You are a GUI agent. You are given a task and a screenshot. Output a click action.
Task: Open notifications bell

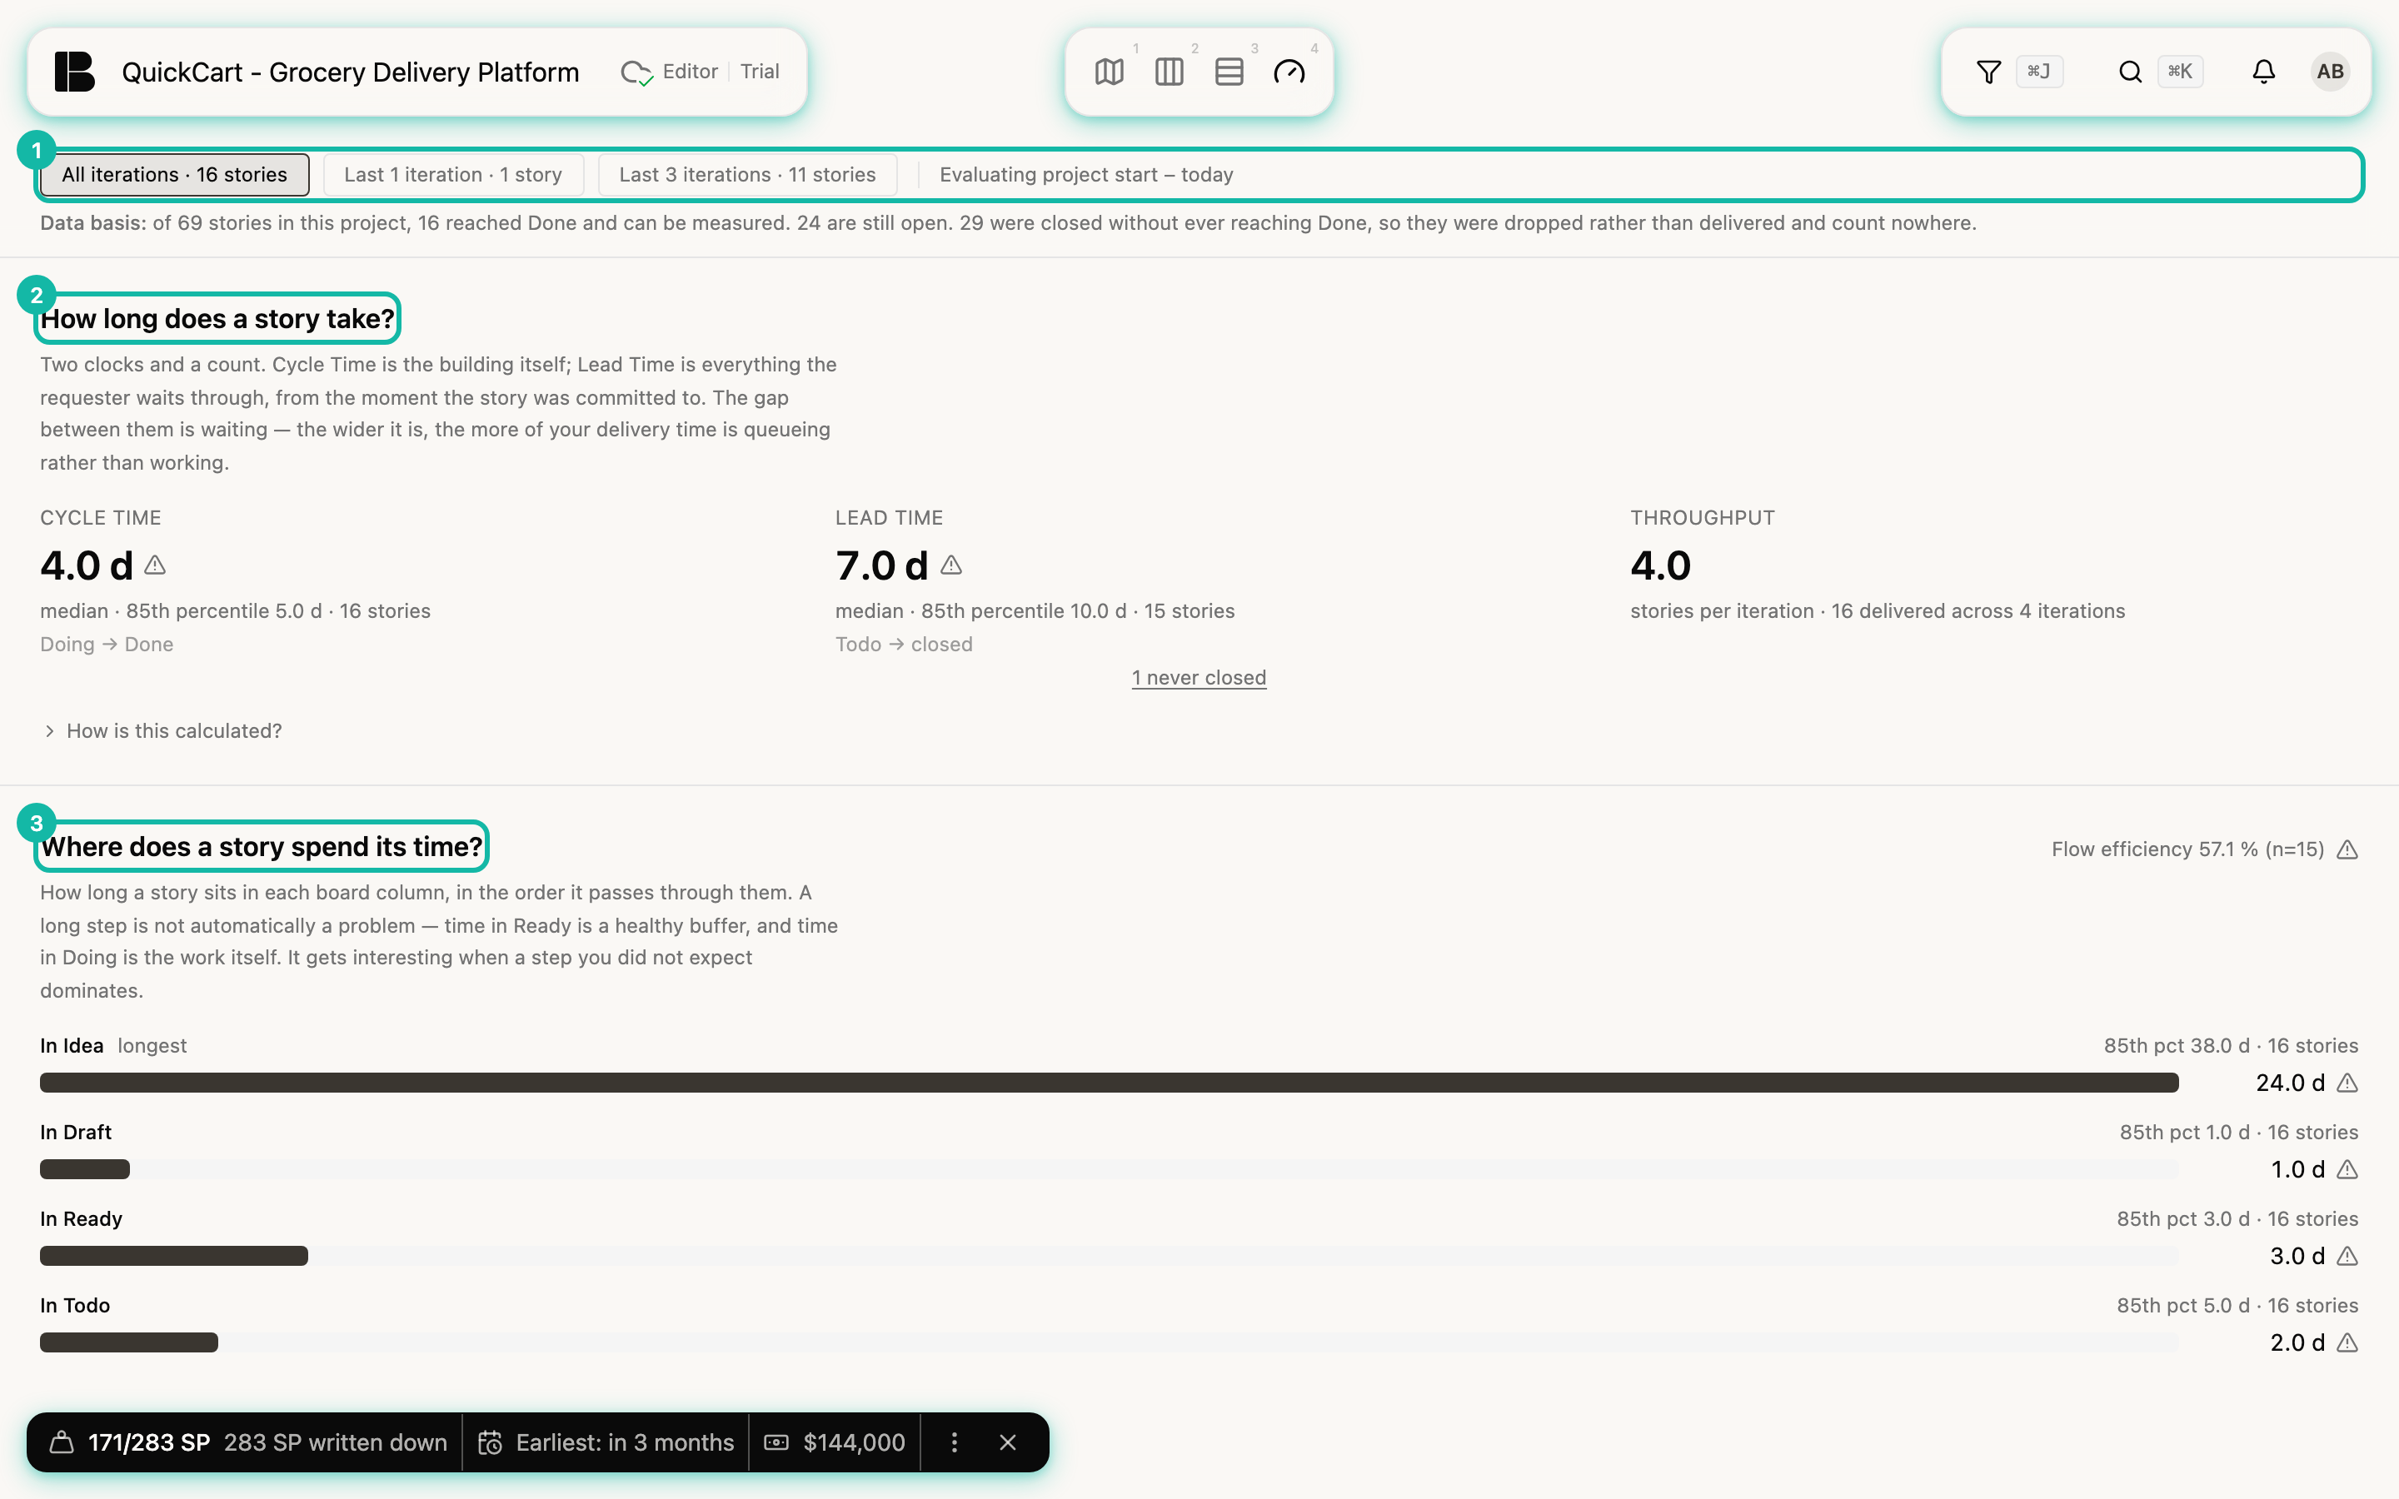point(2263,72)
